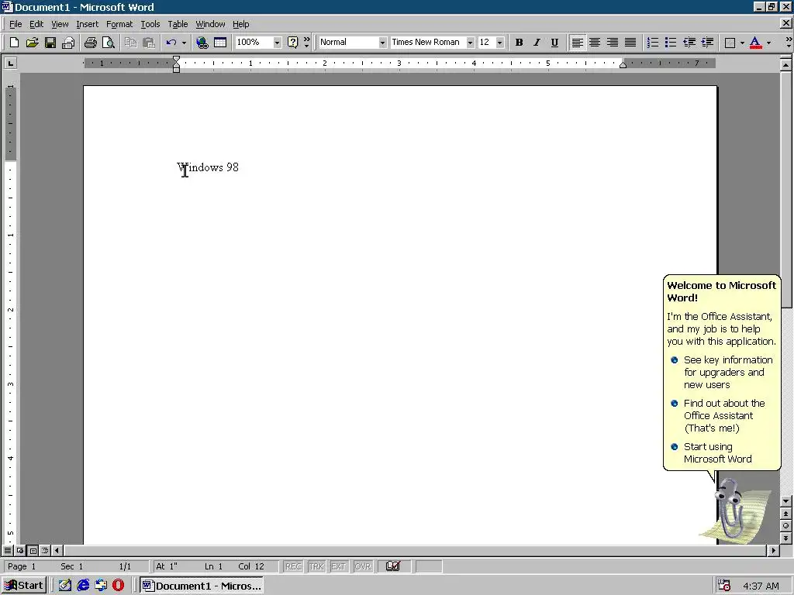
Task: Launch Opera from Quick Launch
Action: click(118, 586)
